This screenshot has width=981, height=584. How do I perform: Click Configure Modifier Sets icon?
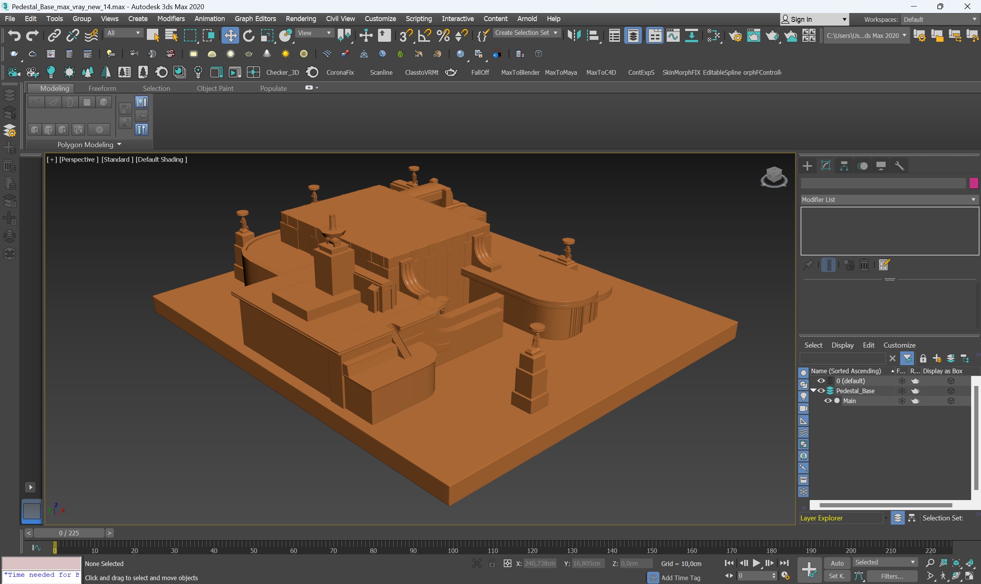(884, 265)
